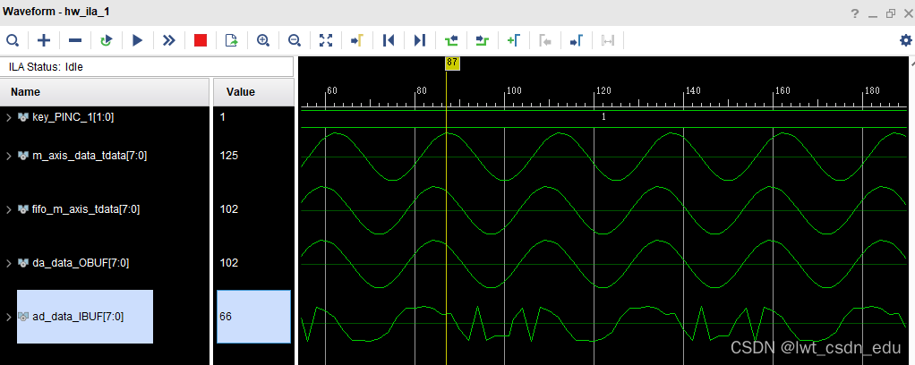Click the export ILA data icon
The width and height of the screenshot is (915, 365).
(x=232, y=40)
